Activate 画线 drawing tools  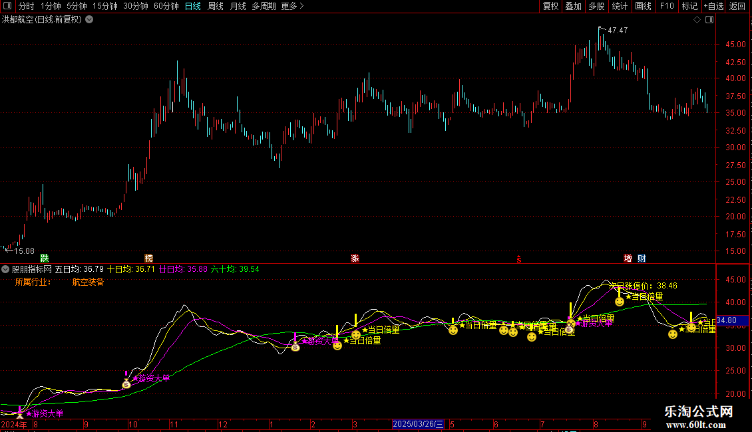(643, 6)
